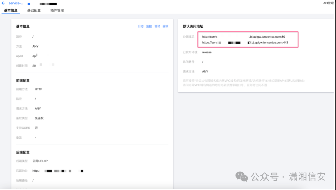The height and width of the screenshot is (190, 336).
Task: Open the 日志 (logs) view
Action: click(x=141, y=26)
